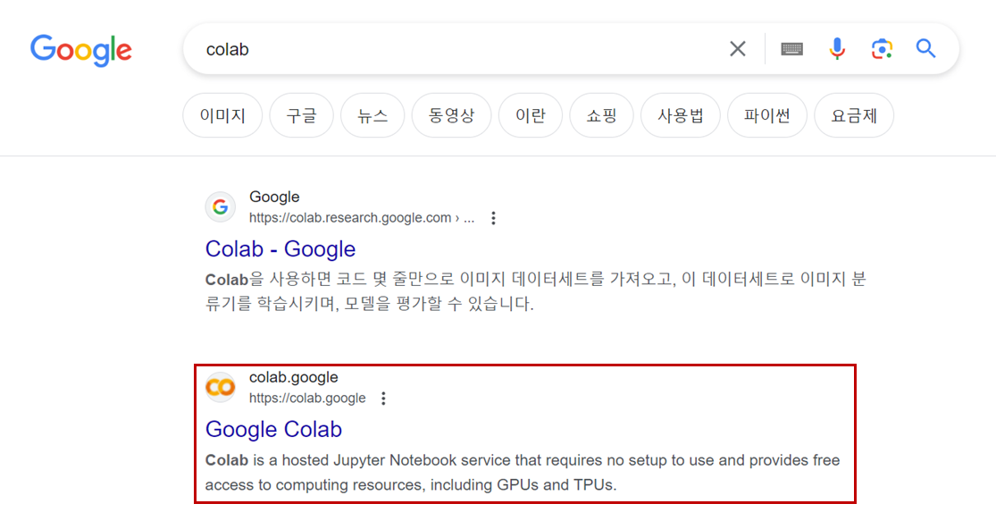996x529 pixels.
Task: Open the Colab - Google result link
Action: pos(280,249)
